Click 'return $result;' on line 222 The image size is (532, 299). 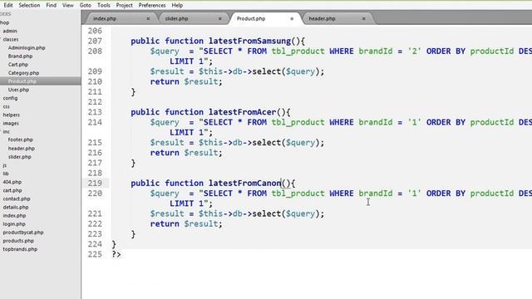(186, 224)
